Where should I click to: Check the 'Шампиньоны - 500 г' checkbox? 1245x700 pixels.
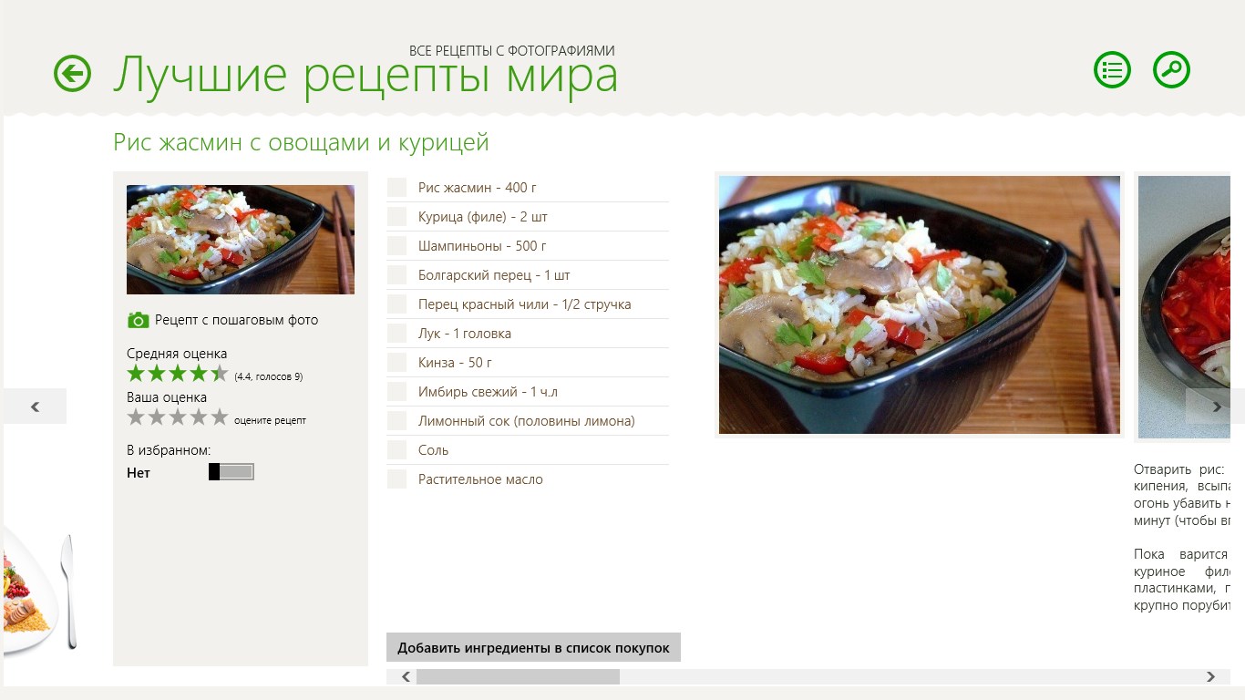point(396,246)
